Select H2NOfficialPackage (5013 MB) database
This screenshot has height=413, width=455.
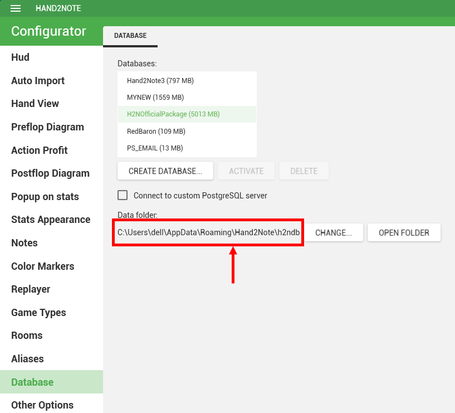187,114
